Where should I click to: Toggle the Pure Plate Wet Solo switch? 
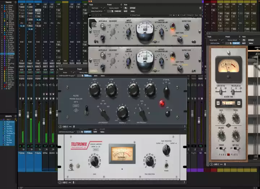[x=237, y=148]
